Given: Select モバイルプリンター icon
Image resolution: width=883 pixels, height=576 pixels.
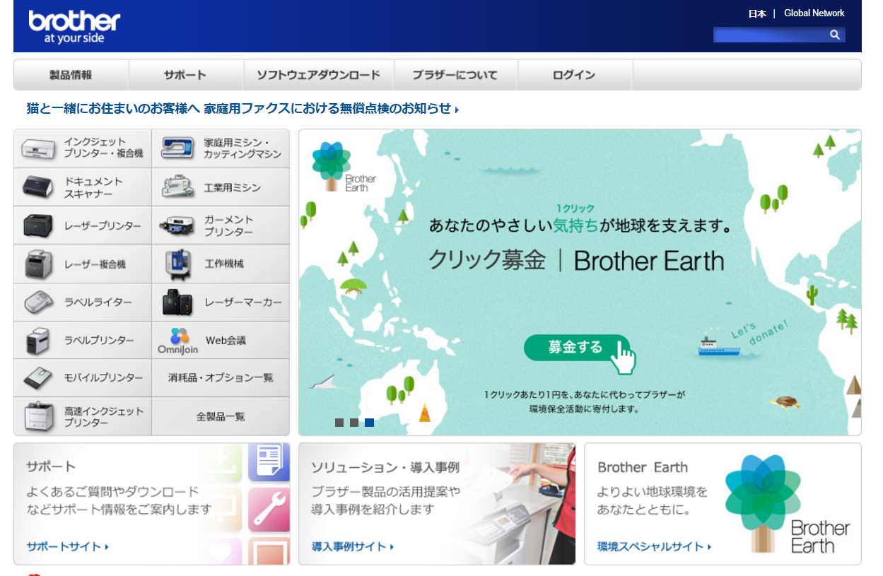Looking at the screenshot, I should tap(38, 378).
